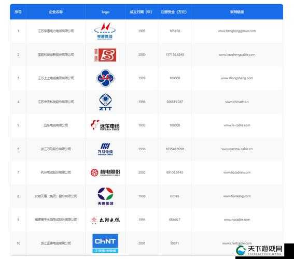Image resolution: width=294 pixels, height=259 pixels.
Task: Open the www.wanma-cable.cn link
Action: tap(237, 149)
